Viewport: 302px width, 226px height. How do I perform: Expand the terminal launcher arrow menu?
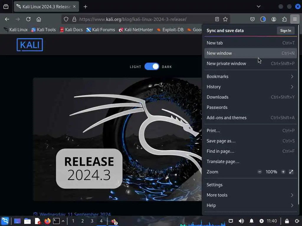63,221
